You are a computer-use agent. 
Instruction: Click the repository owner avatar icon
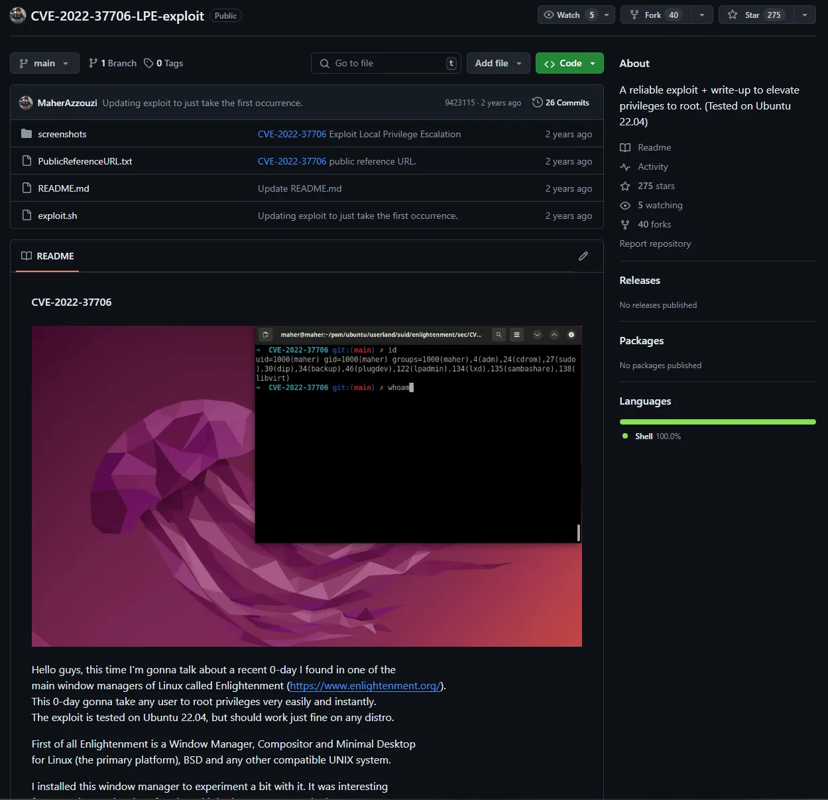(x=18, y=15)
